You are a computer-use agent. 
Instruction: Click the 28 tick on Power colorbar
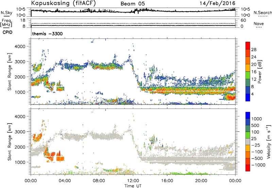[x=254, y=50]
